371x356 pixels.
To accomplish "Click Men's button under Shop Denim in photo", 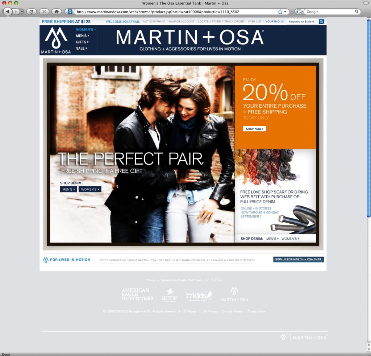I will click(68, 189).
